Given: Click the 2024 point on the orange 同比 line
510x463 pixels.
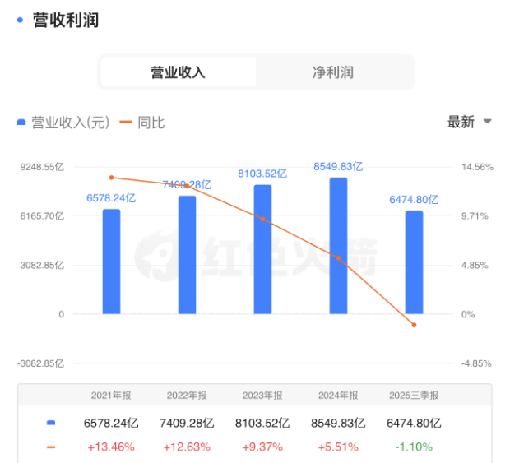Looking at the screenshot, I should (x=339, y=258).
